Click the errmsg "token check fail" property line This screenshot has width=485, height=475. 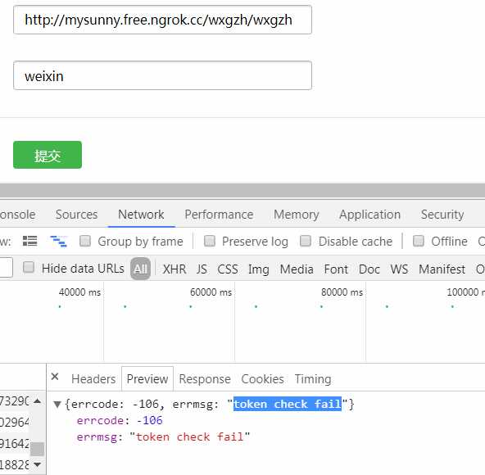coord(163,437)
